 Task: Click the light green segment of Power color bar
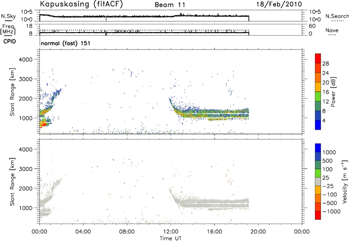318,96
